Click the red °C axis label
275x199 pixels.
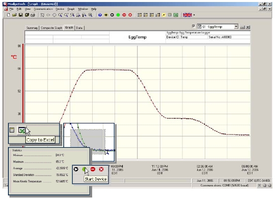tap(13, 57)
